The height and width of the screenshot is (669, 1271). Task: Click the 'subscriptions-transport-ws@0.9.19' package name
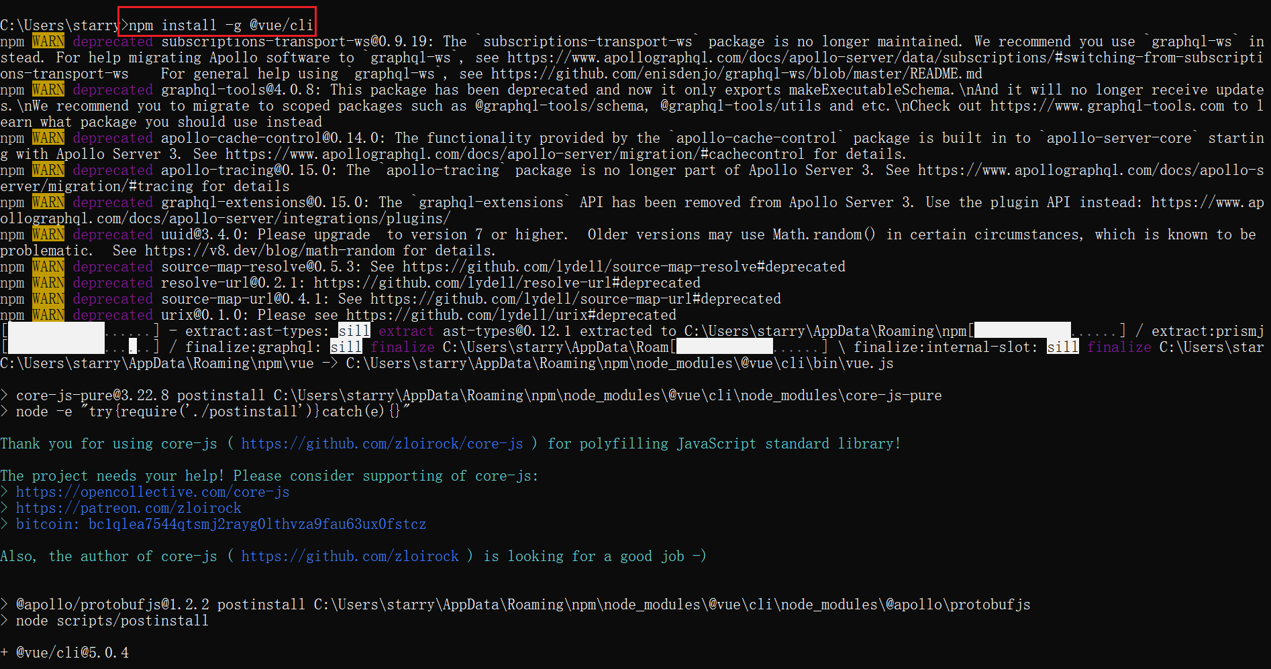click(x=297, y=42)
